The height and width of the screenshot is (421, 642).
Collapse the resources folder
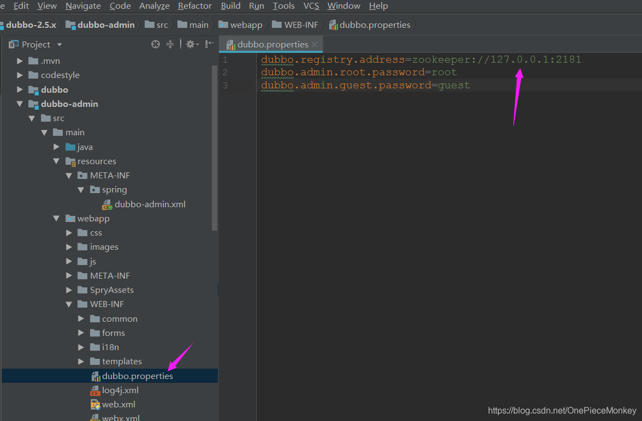57,161
